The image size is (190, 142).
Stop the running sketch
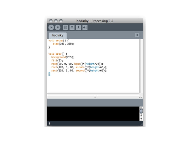[58, 27]
